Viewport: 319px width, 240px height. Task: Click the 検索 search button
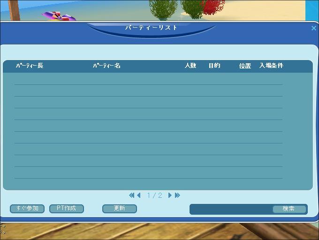[289, 209]
